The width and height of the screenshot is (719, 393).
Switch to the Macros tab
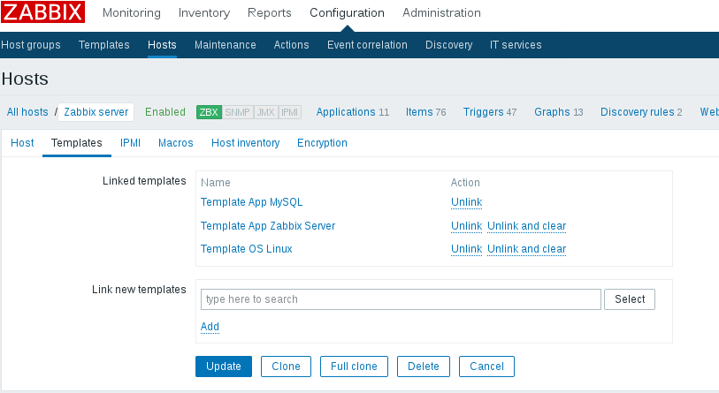176,143
